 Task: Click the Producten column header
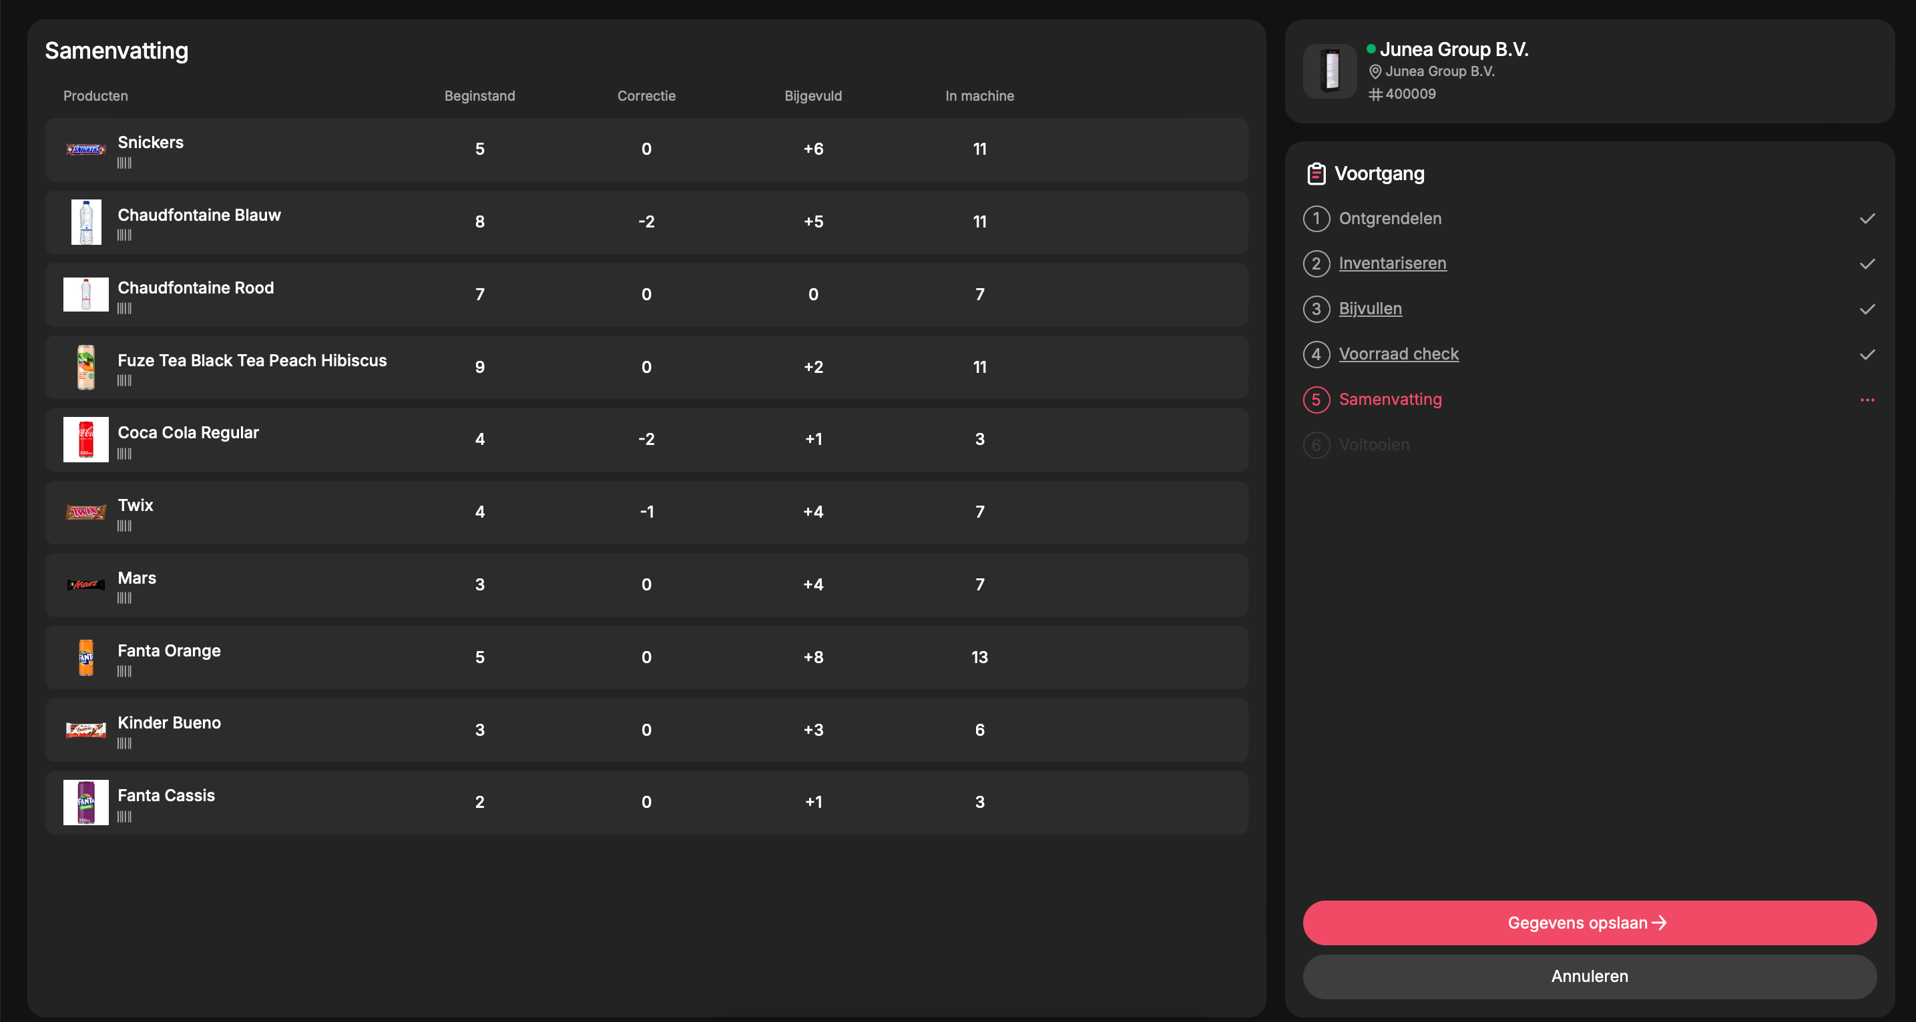(95, 96)
